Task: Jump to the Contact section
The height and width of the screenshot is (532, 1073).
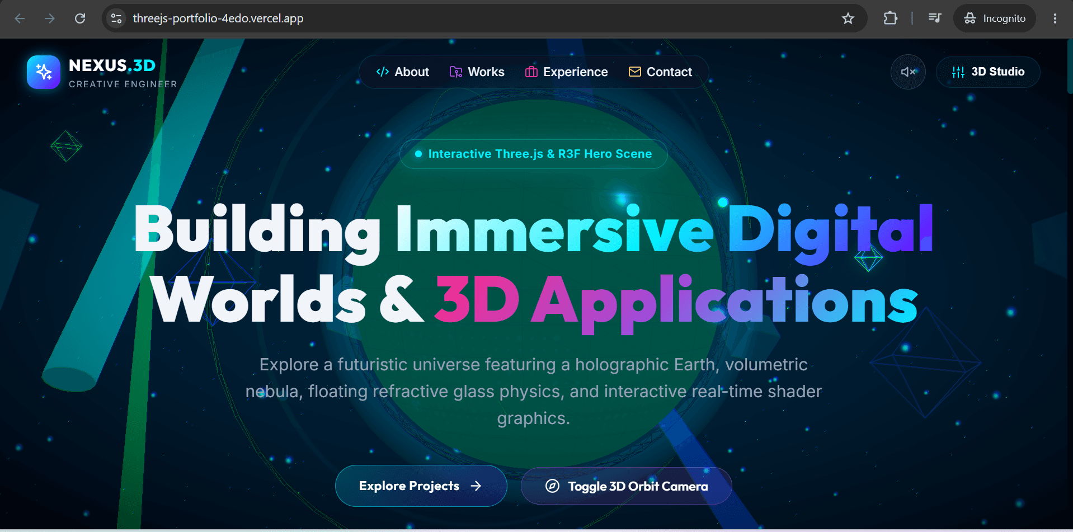Action: [660, 72]
